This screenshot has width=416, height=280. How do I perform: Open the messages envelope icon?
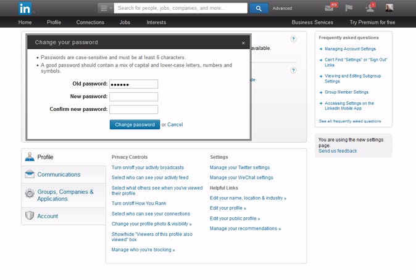point(330,7)
